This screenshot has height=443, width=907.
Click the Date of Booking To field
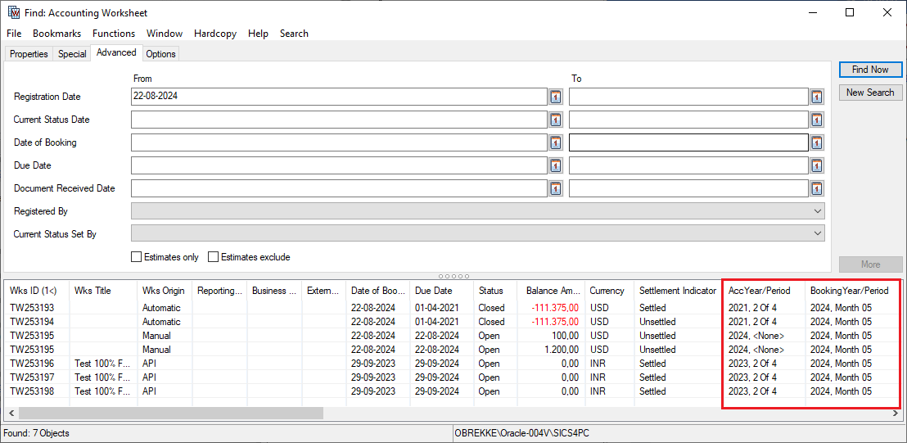click(x=688, y=142)
